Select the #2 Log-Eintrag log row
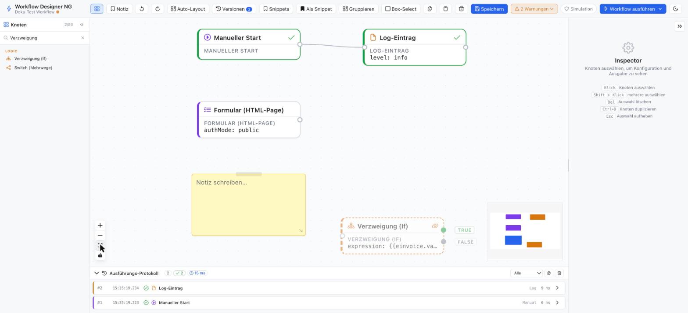 [329, 288]
